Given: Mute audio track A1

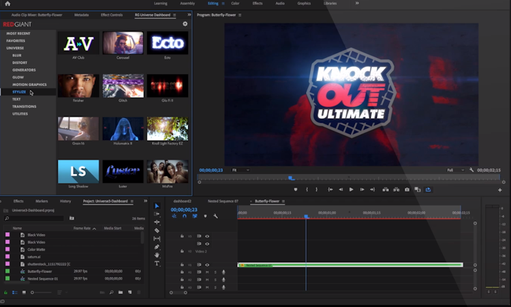Looking at the screenshot, I should [207, 272].
